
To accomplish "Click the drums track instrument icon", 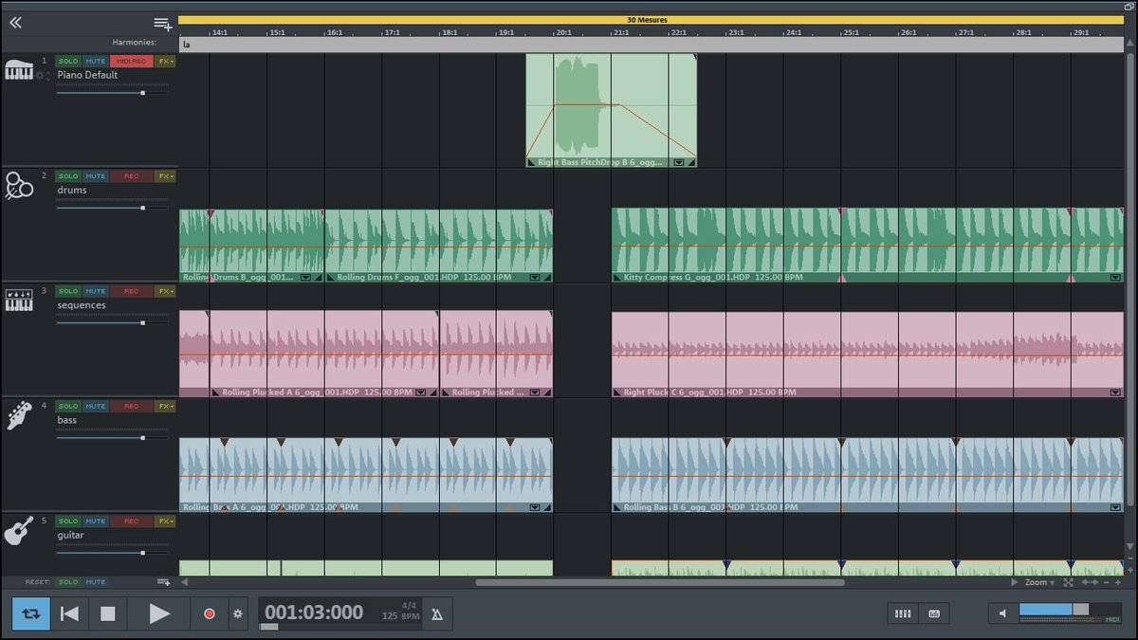I will (x=19, y=185).
